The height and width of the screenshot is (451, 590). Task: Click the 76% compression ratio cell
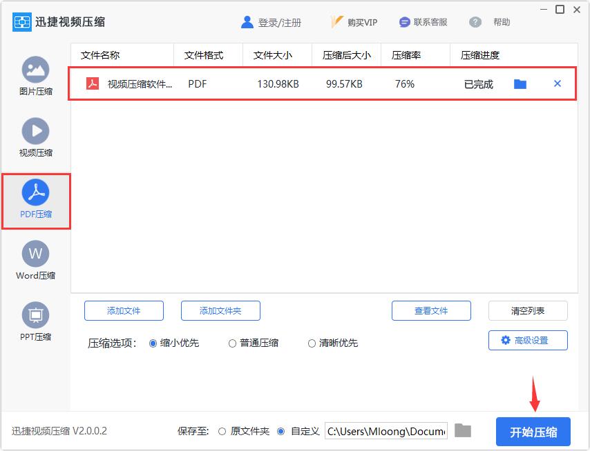point(404,83)
